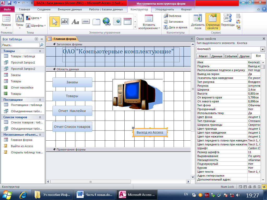
Task: Click the Режим view button
Action: [x=6, y=22]
